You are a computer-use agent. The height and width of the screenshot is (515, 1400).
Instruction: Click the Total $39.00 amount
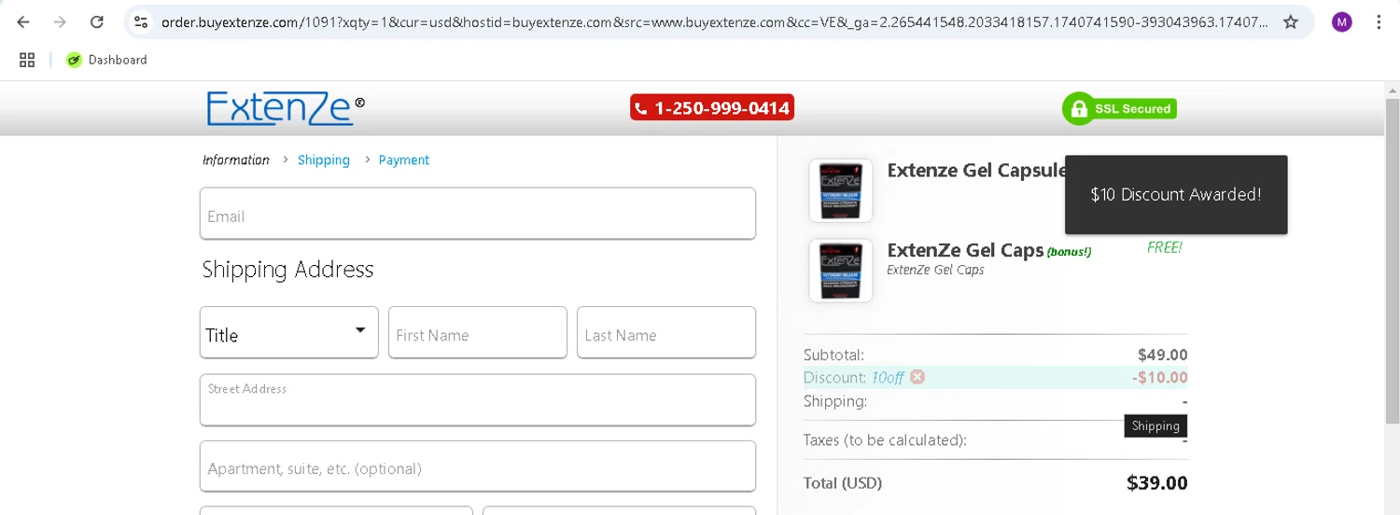1157,483
